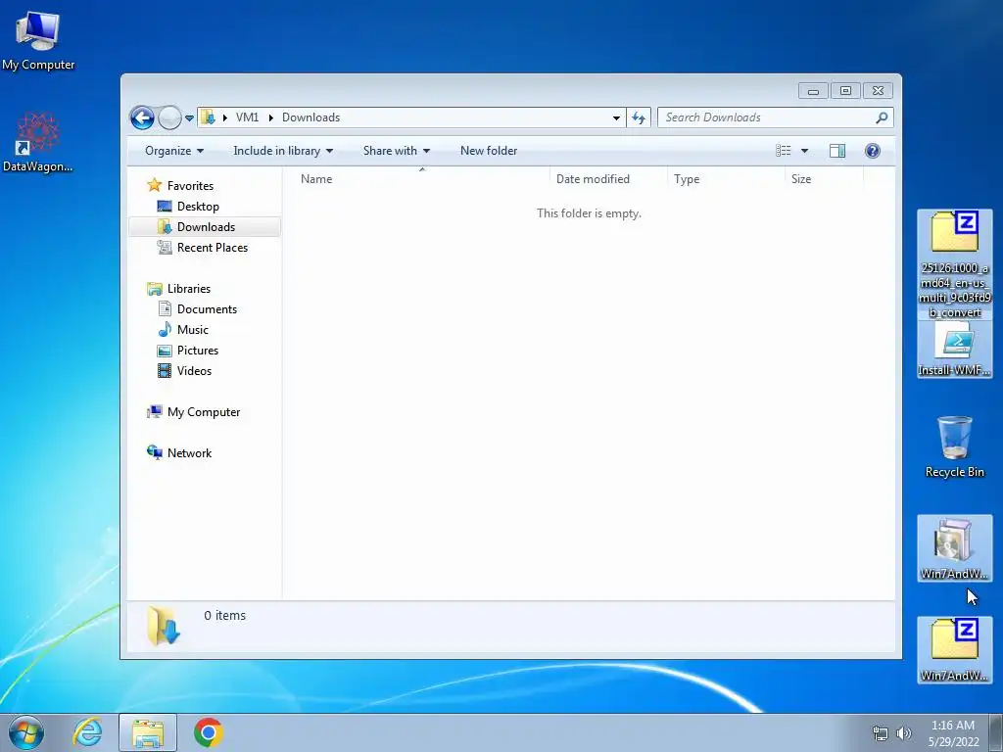
Task: Select the 25126.1000 convert zip folder icon
Action: pos(954,264)
